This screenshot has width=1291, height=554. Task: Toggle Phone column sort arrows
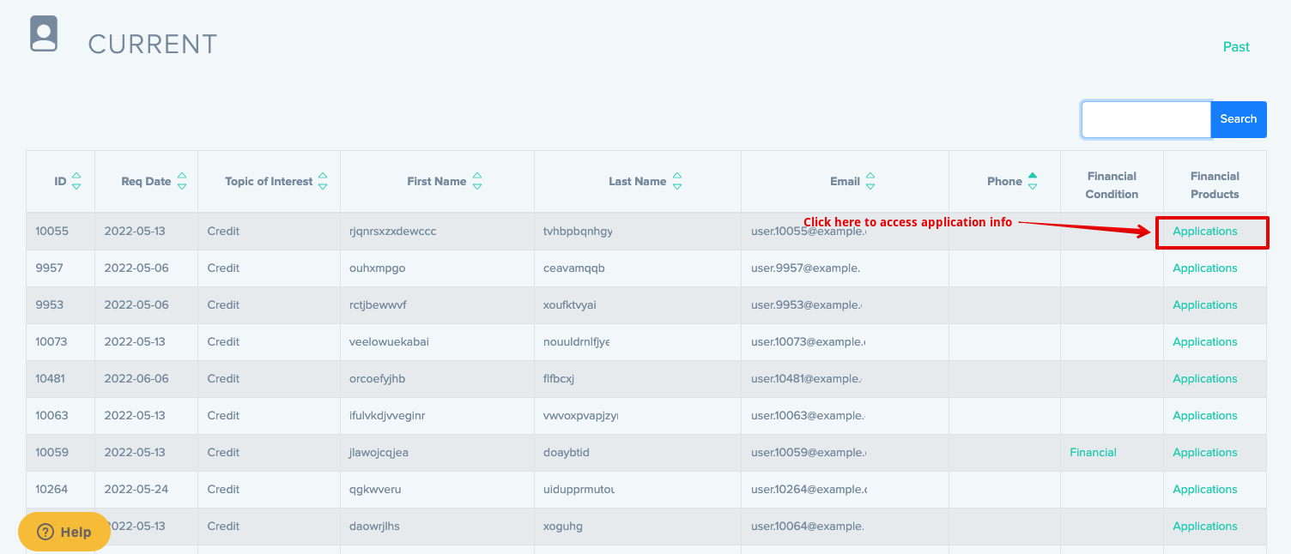coord(1033,181)
